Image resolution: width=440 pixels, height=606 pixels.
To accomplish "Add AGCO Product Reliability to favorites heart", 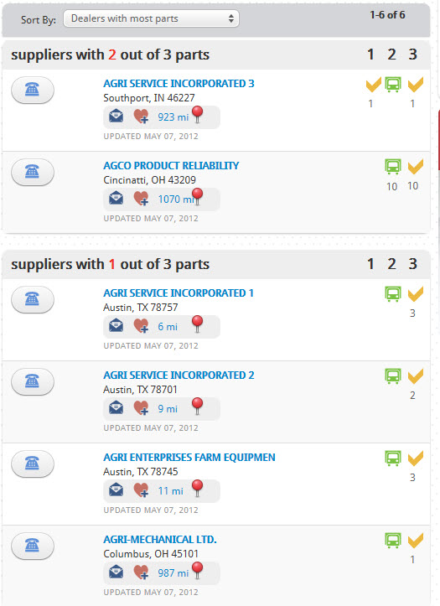I will pyautogui.click(x=141, y=199).
